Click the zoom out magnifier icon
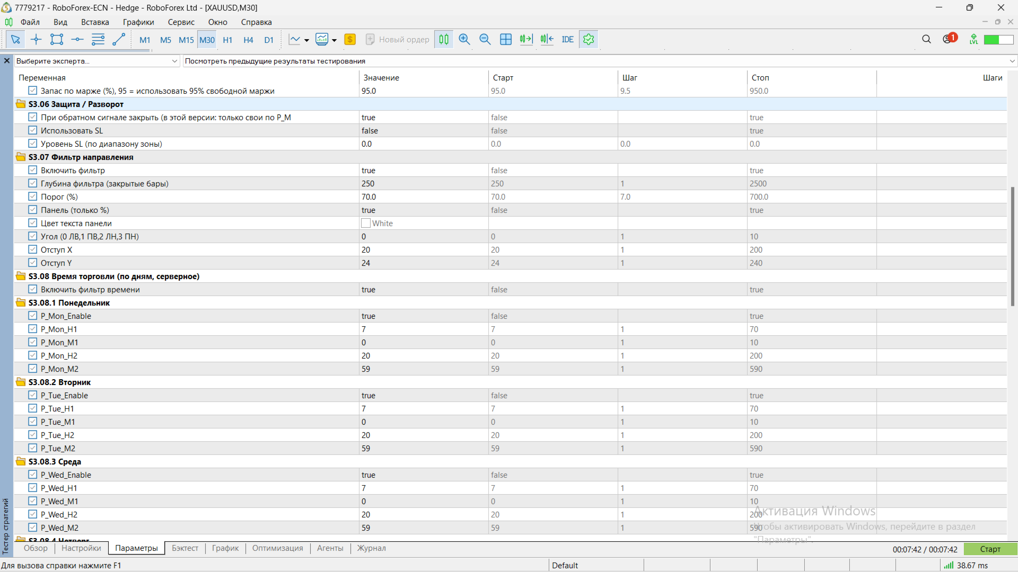 485,39
